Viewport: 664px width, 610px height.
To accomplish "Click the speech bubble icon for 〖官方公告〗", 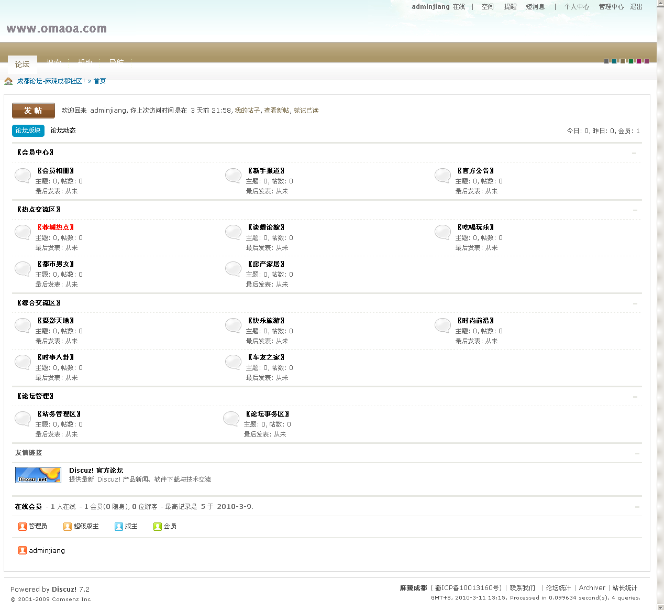I will point(442,176).
